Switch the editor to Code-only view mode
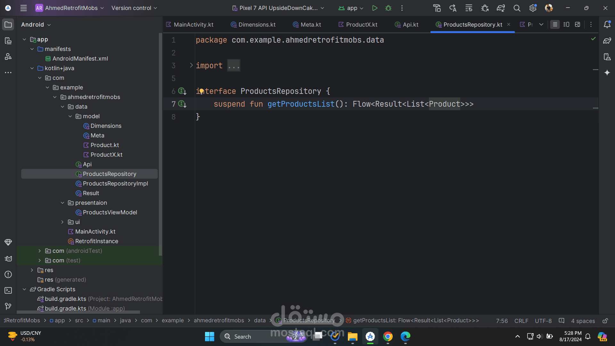The image size is (615, 346). click(x=555, y=24)
